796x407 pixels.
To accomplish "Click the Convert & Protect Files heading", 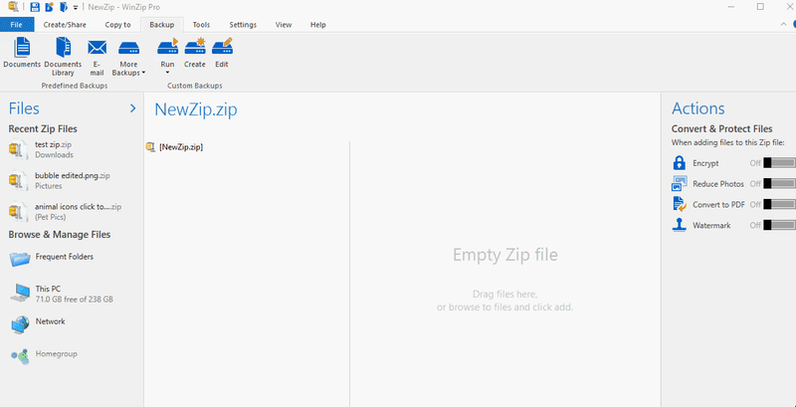I will point(722,129).
